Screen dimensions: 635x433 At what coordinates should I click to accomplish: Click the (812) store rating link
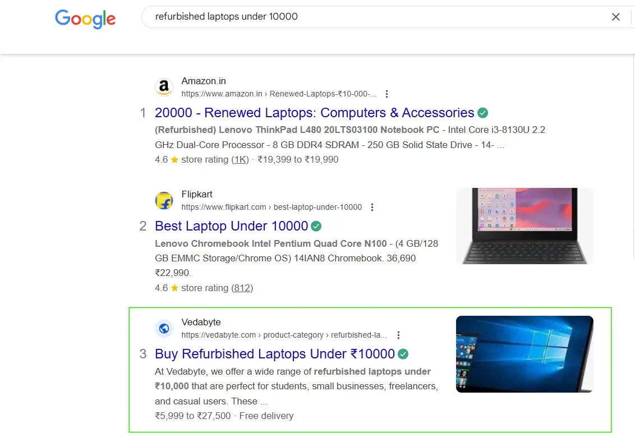pos(242,288)
